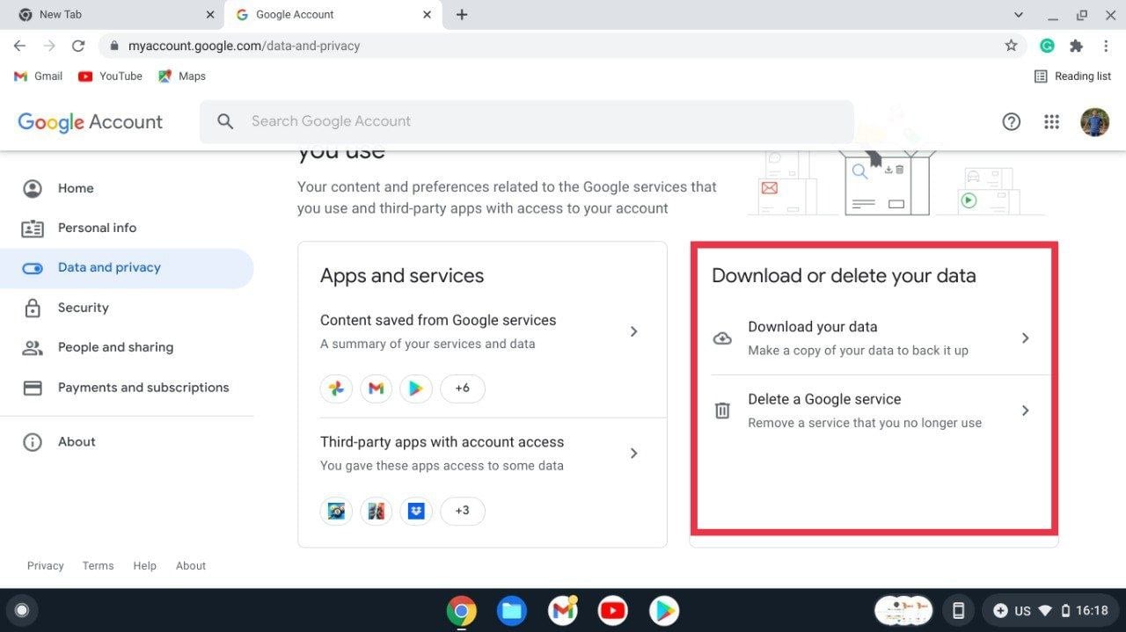Open Play Store from the shelf
Image resolution: width=1126 pixels, height=632 pixels.
tap(663, 610)
